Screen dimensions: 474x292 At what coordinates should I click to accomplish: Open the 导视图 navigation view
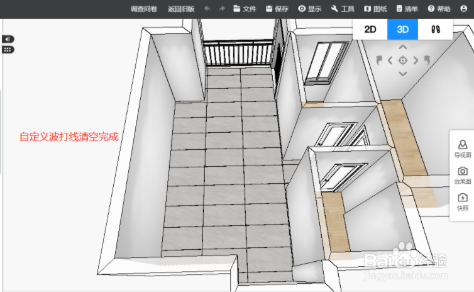pos(463,149)
